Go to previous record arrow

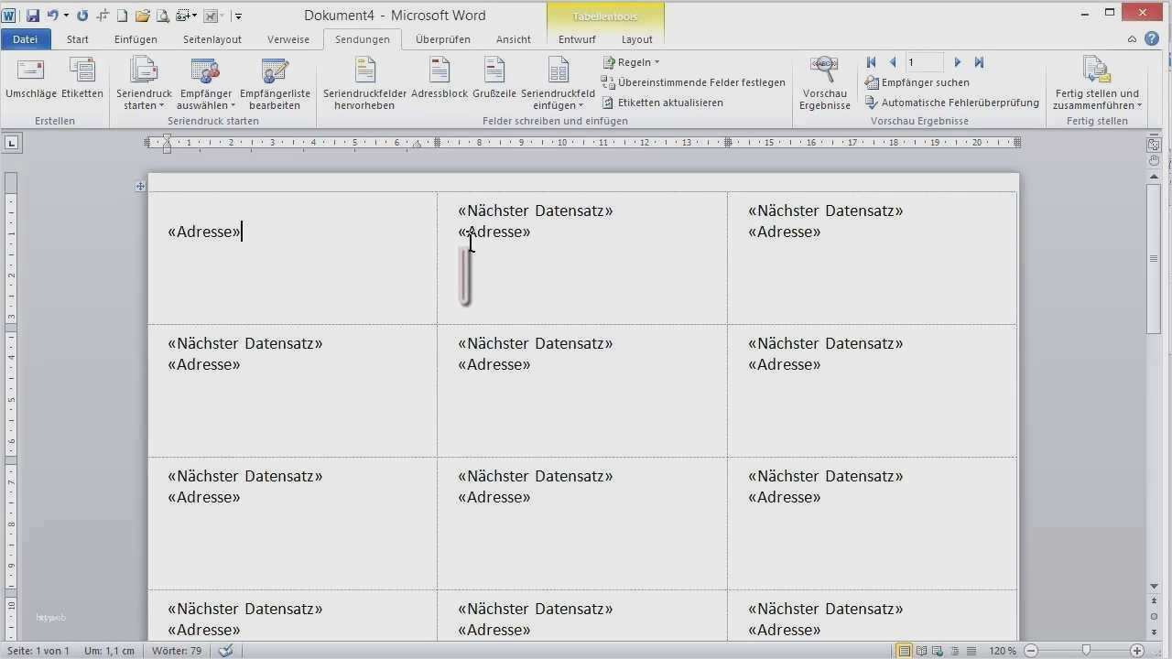pyautogui.click(x=893, y=62)
